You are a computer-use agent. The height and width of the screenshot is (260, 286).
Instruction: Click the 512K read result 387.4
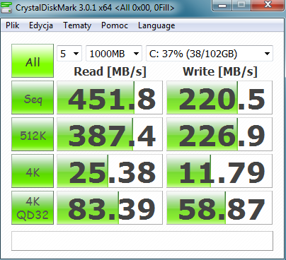pos(110,134)
